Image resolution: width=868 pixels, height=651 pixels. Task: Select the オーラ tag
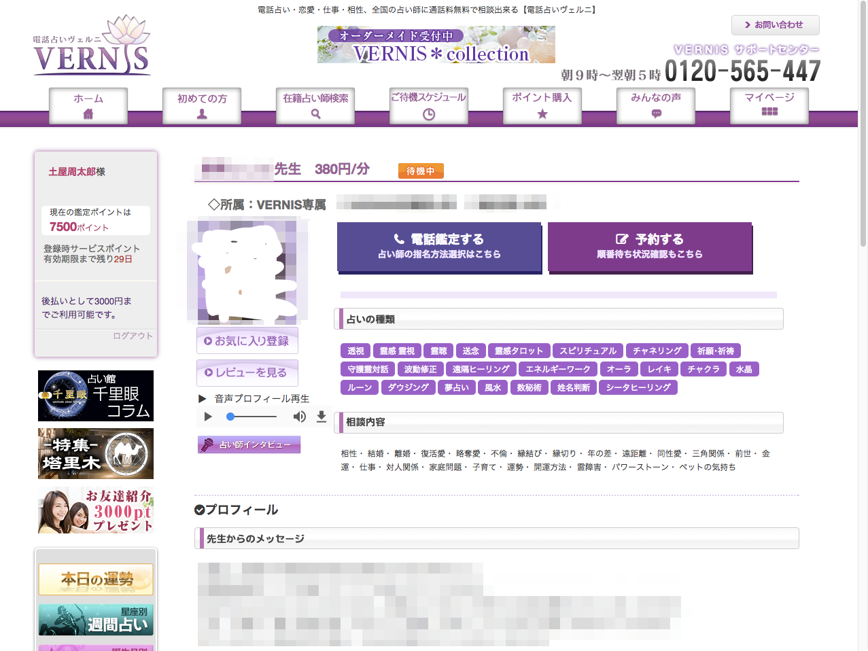(x=619, y=369)
